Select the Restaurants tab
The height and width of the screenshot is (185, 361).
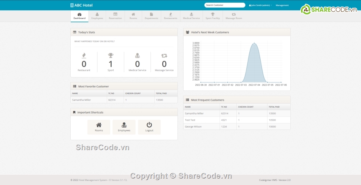coord(171,16)
